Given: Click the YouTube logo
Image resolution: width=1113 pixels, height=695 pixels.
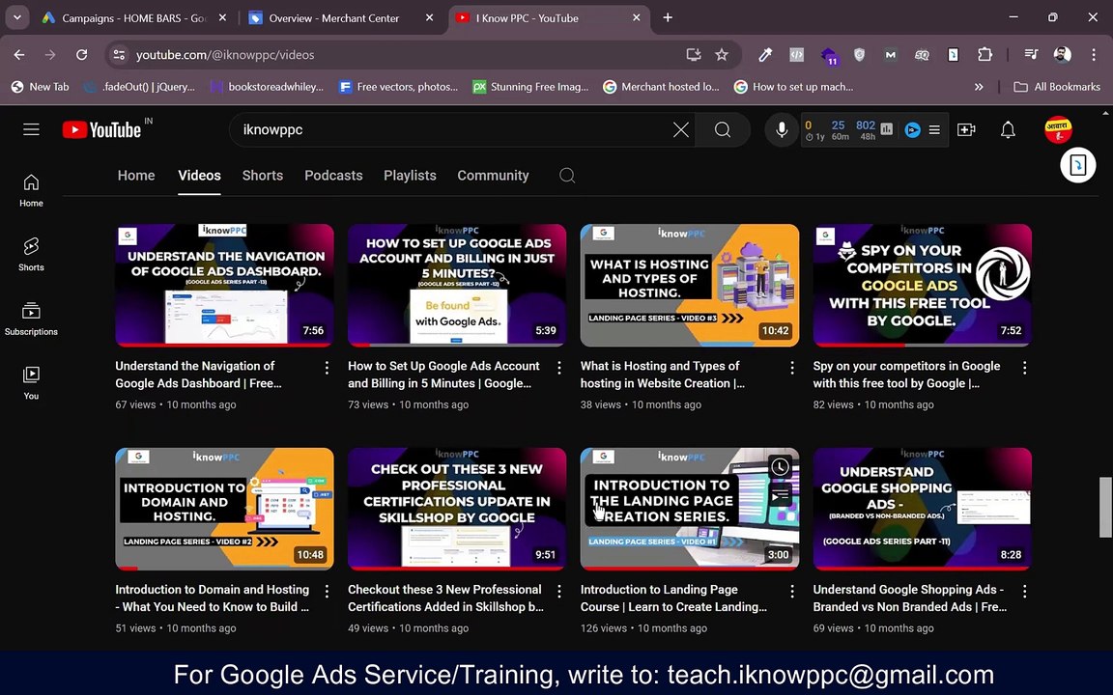Looking at the screenshot, I should [101, 129].
